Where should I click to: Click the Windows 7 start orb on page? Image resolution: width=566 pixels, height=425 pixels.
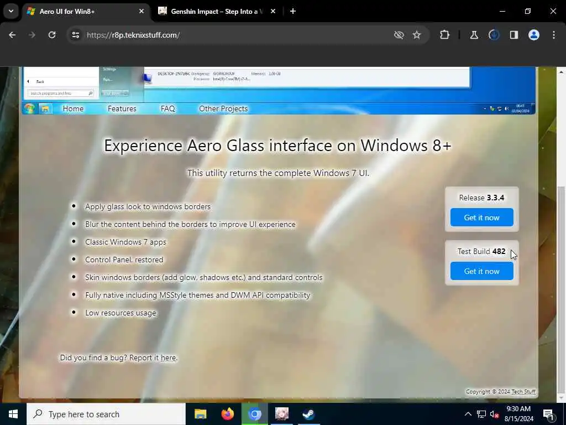[29, 109]
